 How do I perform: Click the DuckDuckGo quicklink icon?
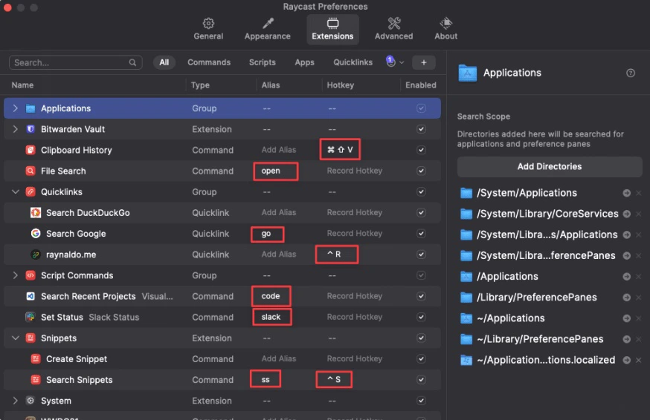click(36, 213)
